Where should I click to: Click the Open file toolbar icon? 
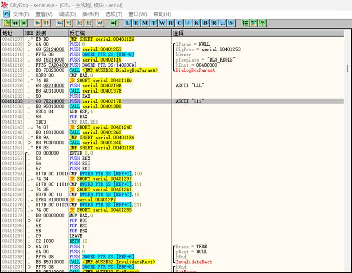(7, 23)
